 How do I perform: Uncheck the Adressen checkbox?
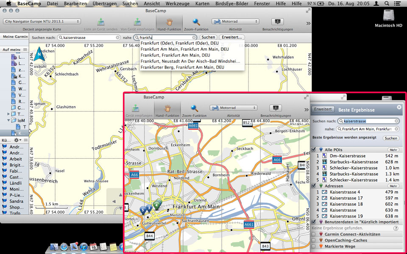point(314,186)
